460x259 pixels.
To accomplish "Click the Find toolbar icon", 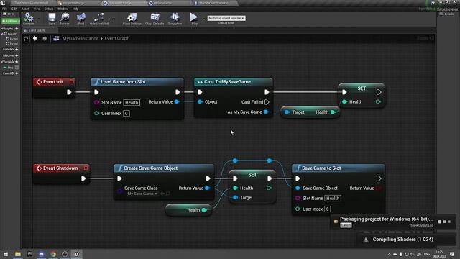I will [81, 19].
